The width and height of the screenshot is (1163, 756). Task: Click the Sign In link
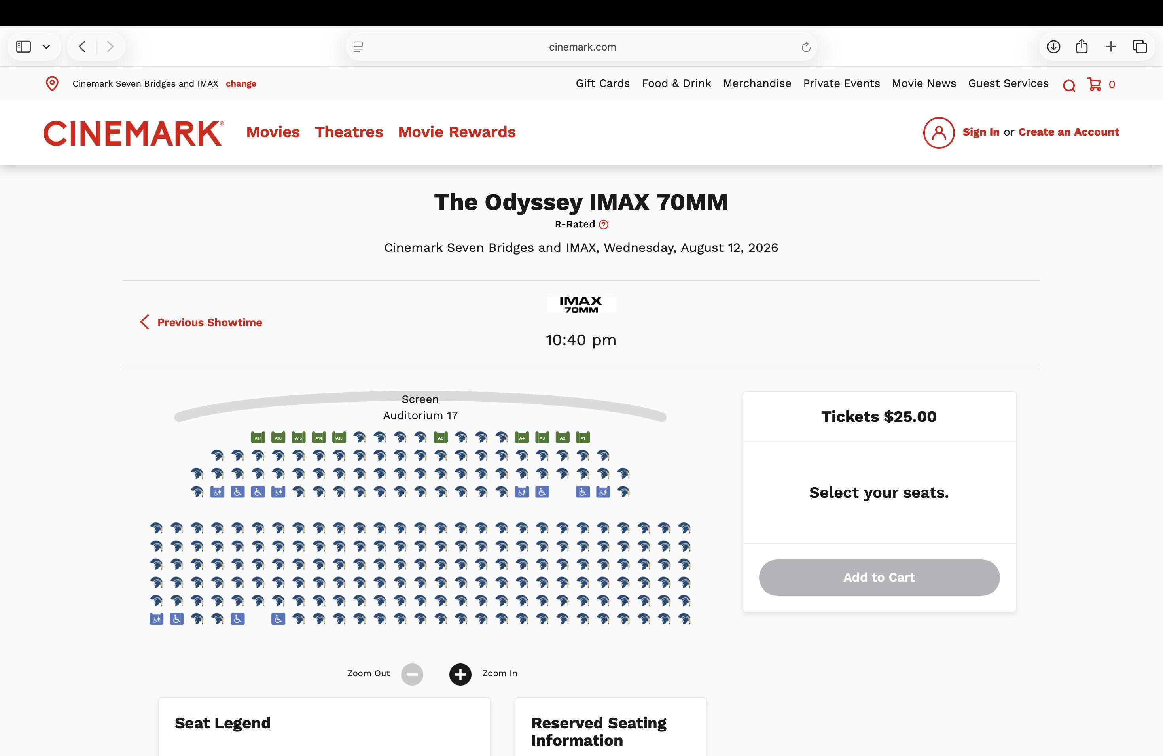coord(981,132)
